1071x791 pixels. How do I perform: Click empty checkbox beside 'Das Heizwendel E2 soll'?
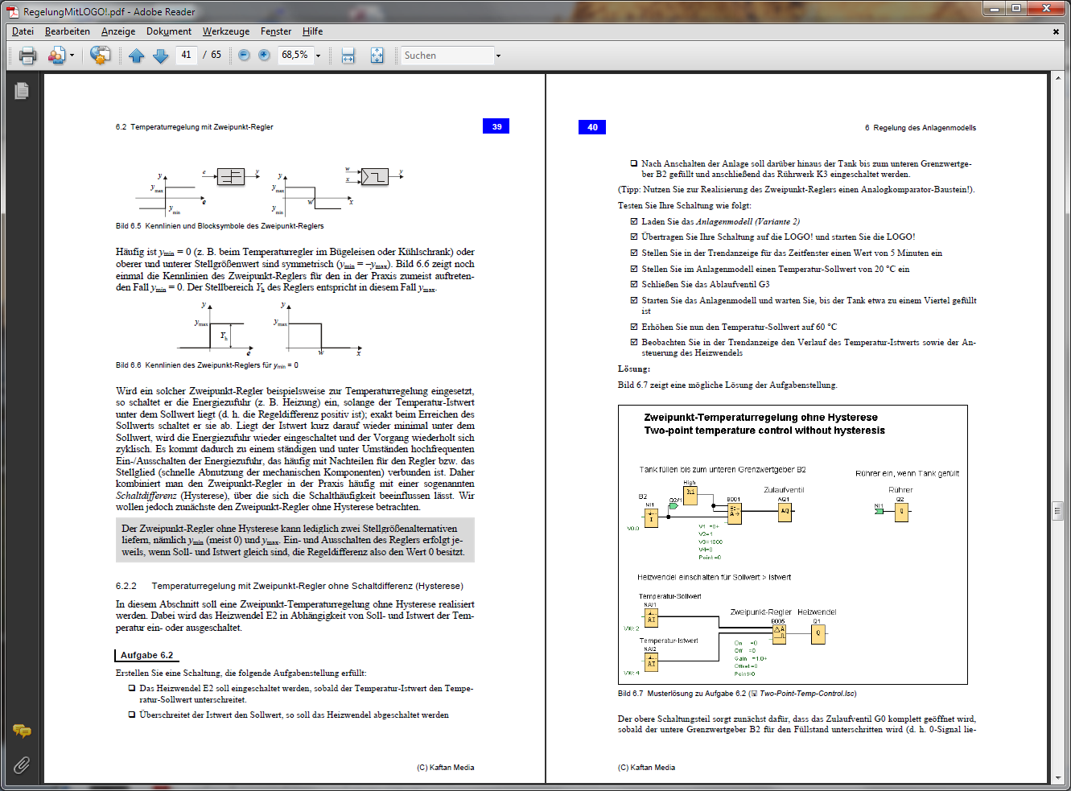point(132,688)
